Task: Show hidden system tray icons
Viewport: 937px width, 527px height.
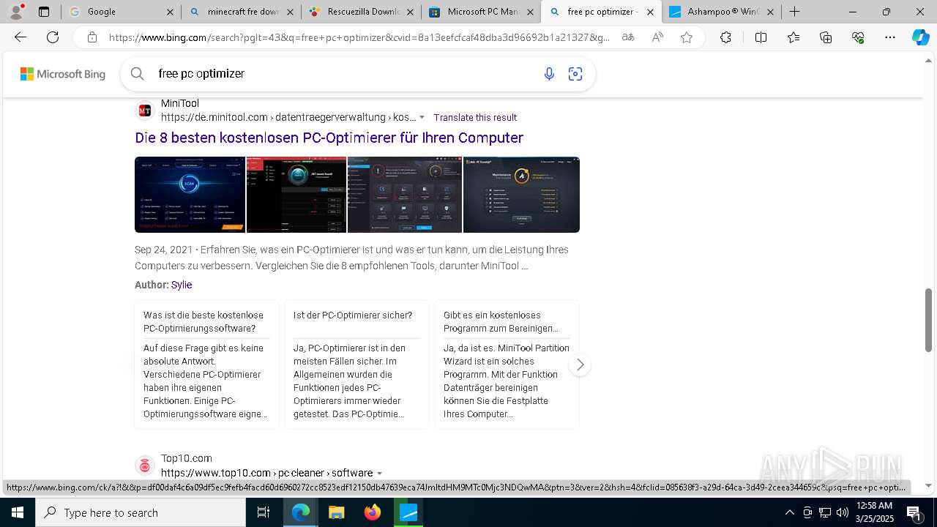Action: [x=789, y=512]
